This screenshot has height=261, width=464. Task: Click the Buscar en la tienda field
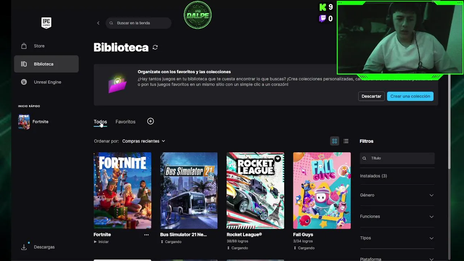pos(138,23)
